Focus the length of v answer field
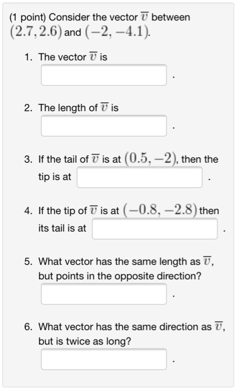 click(104, 126)
